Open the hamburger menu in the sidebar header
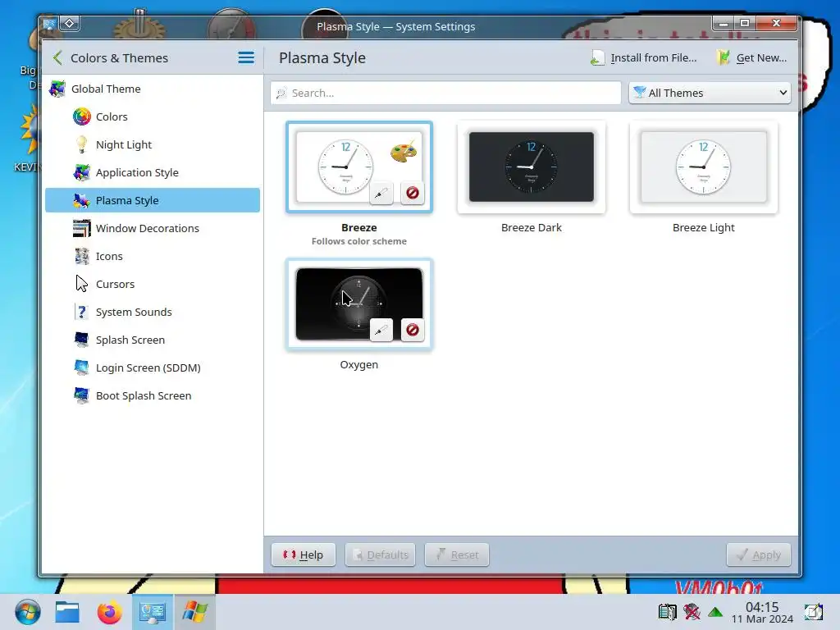840x630 pixels. click(246, 58)
